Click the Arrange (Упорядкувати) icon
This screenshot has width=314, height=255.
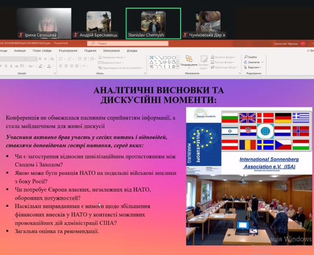point(189,61)
